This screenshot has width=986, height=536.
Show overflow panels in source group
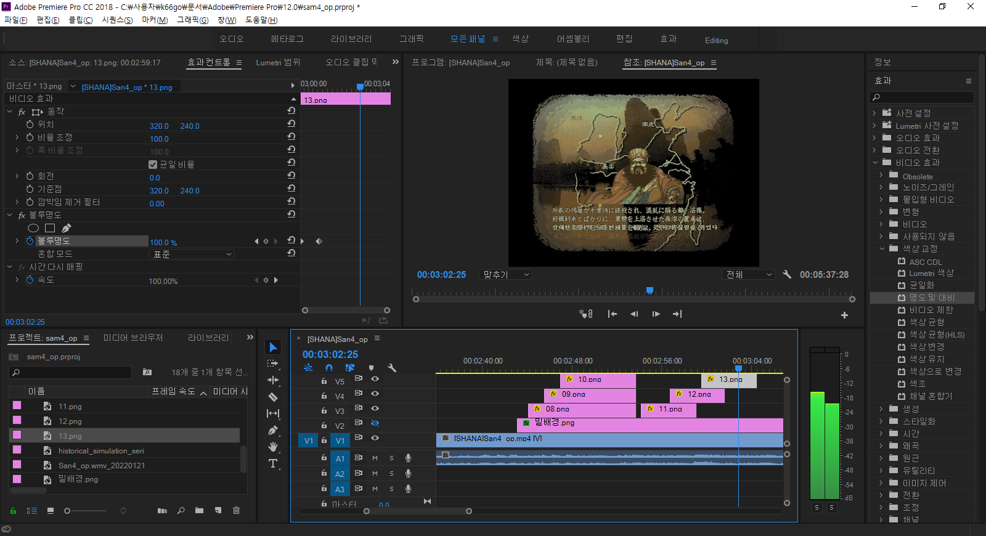click(395, 62)
